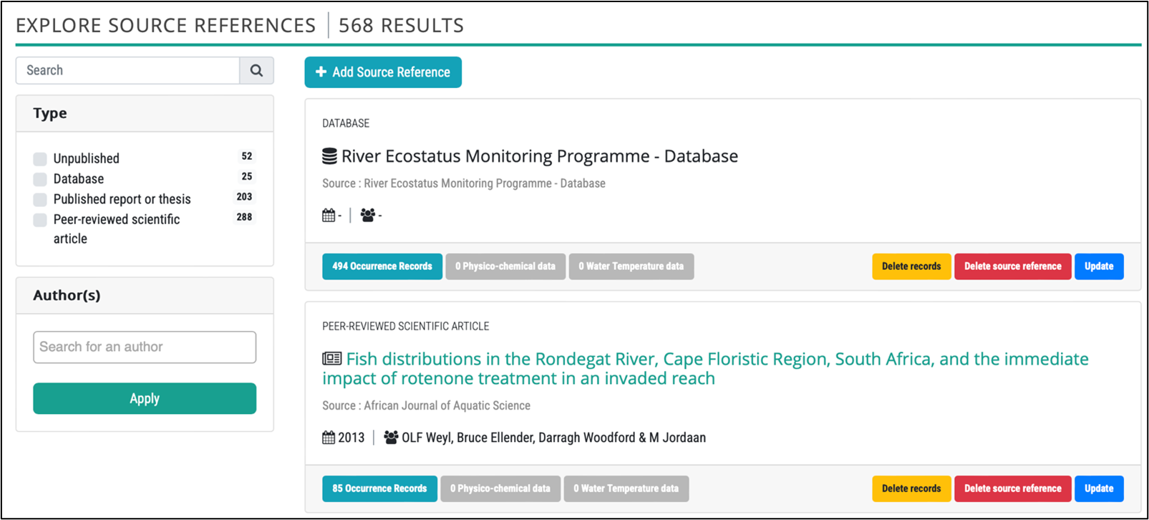The width and height of the screenshot is (1149, 520).
Task: Click the newspaper article icon beside Fish distributions
Action: (331, 359)
